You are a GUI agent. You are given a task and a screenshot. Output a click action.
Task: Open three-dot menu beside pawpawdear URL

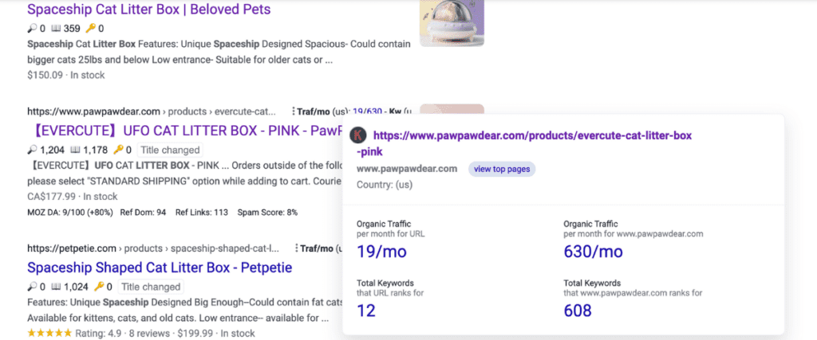coord(294,111)
